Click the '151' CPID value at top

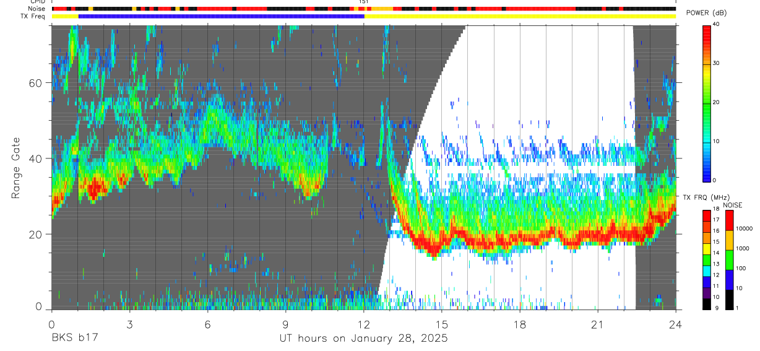(x=364, y=2)
